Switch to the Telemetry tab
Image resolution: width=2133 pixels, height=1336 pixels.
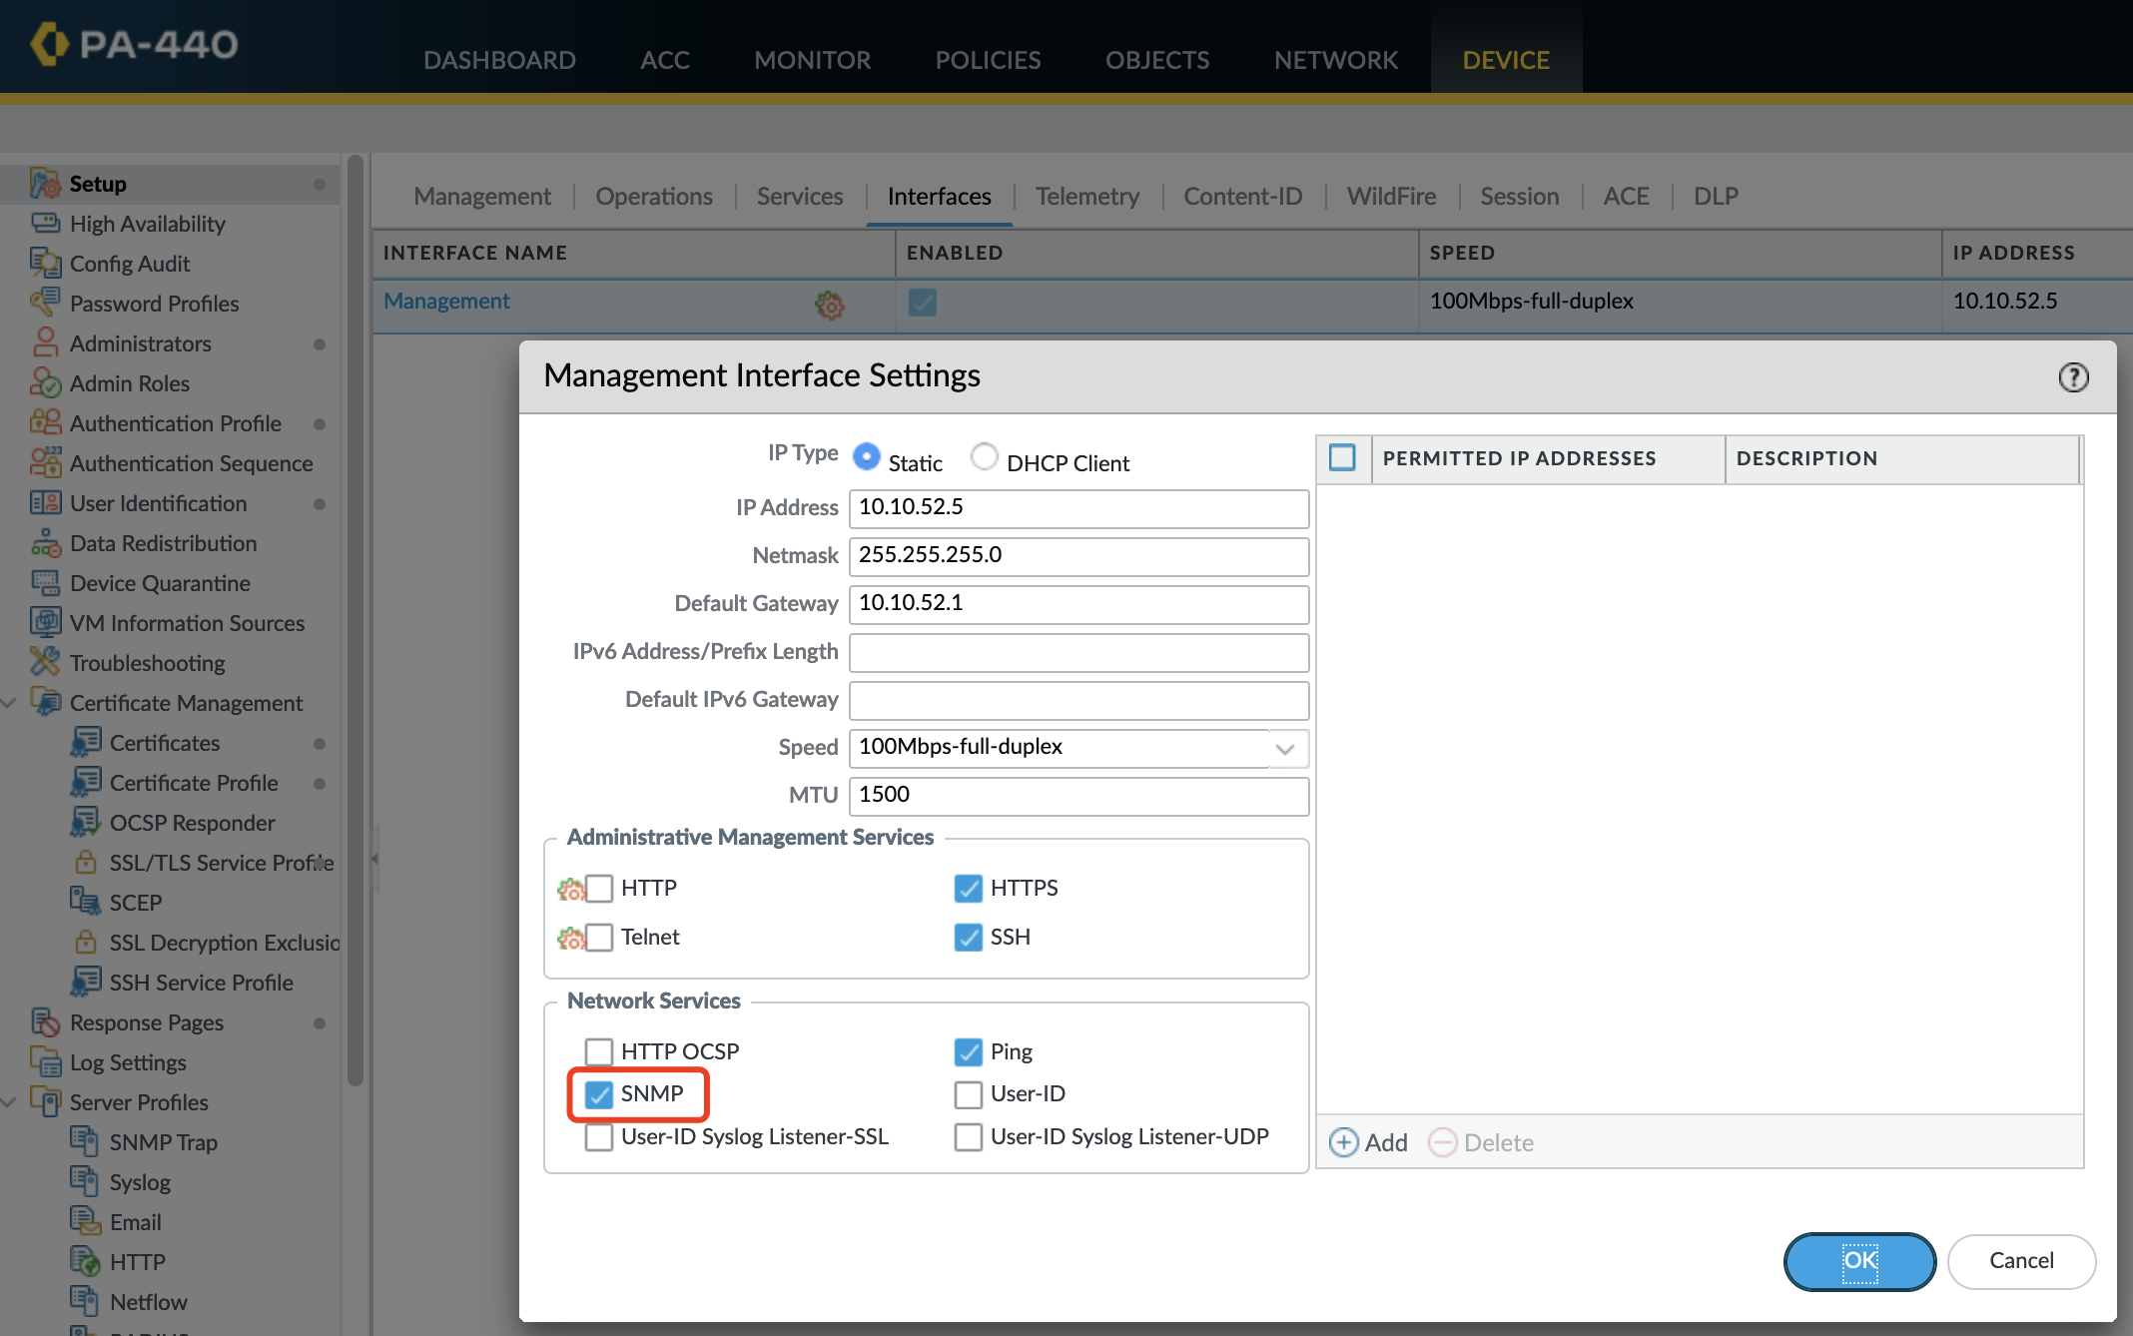[x=1084, y=194]
